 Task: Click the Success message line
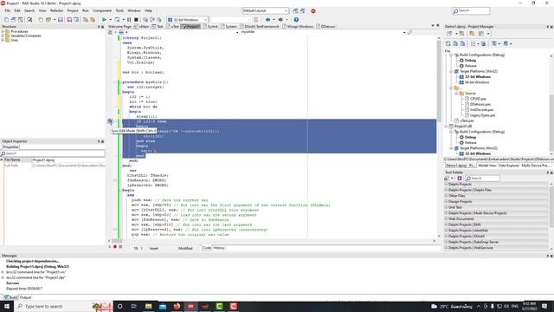pyautogui.click(x=13, y=283)
